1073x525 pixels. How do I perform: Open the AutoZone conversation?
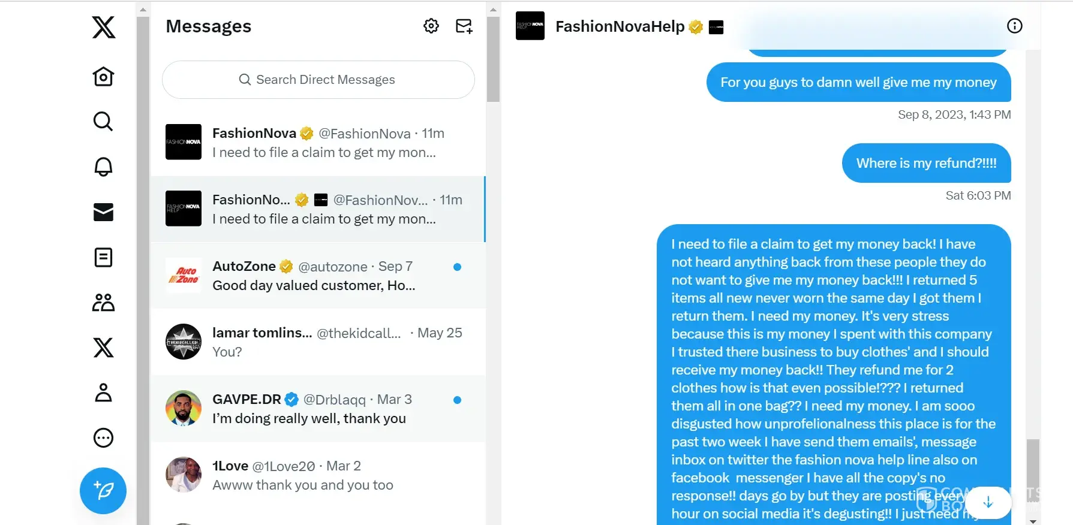(318, 276)
